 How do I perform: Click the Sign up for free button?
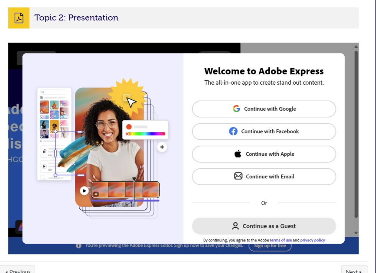[x=270, y=246]
